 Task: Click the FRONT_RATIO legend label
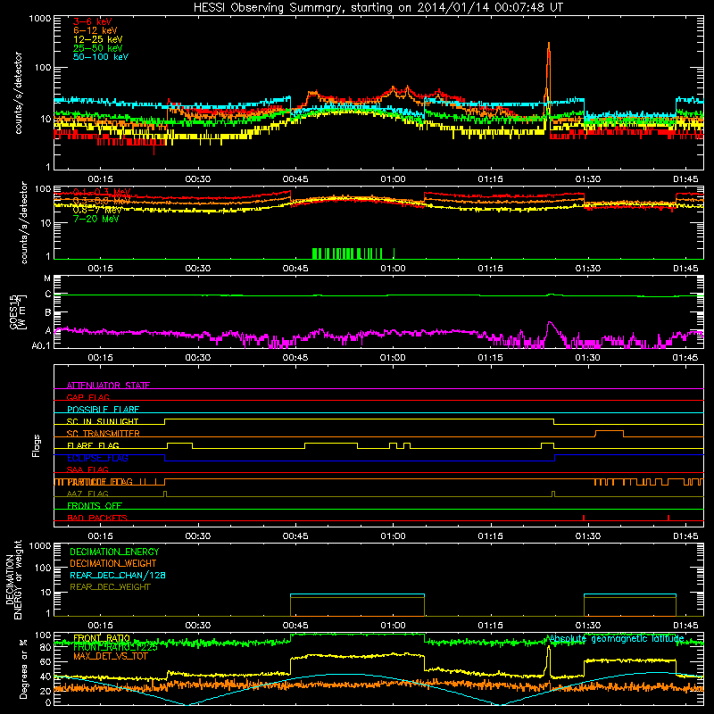tap(102, 638)
